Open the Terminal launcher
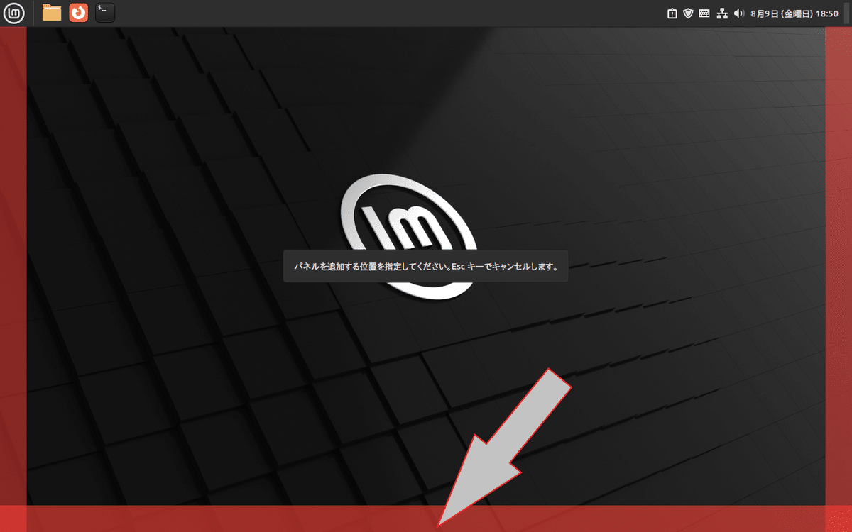The height and width of the screenshot is (532, 852). coord(105,13)
